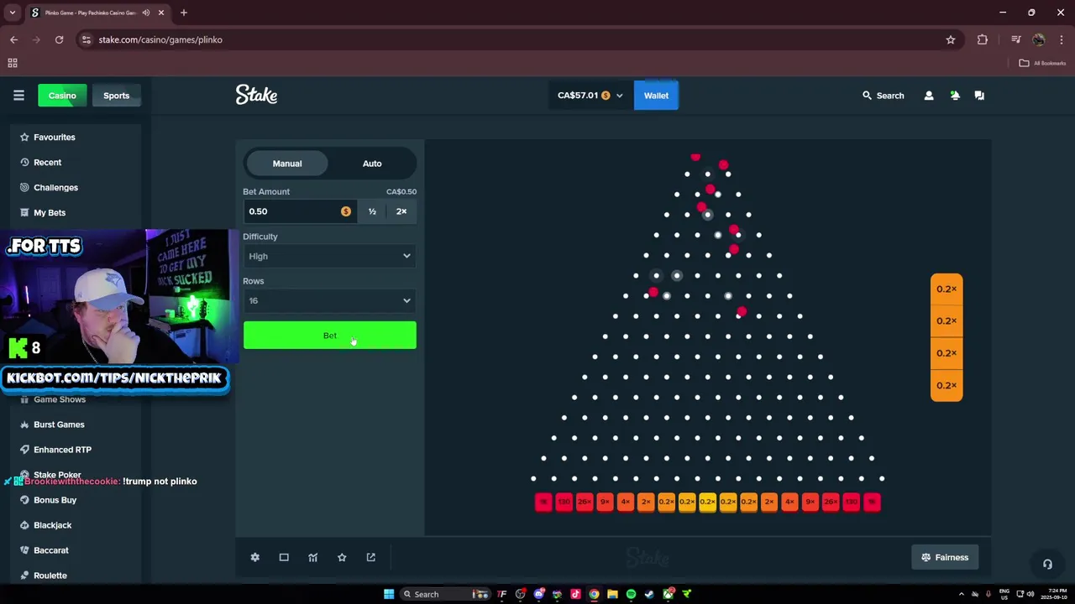Select the Sports tab
Viewport: 1075px width, 604px height.
click(x=116, y=96)
